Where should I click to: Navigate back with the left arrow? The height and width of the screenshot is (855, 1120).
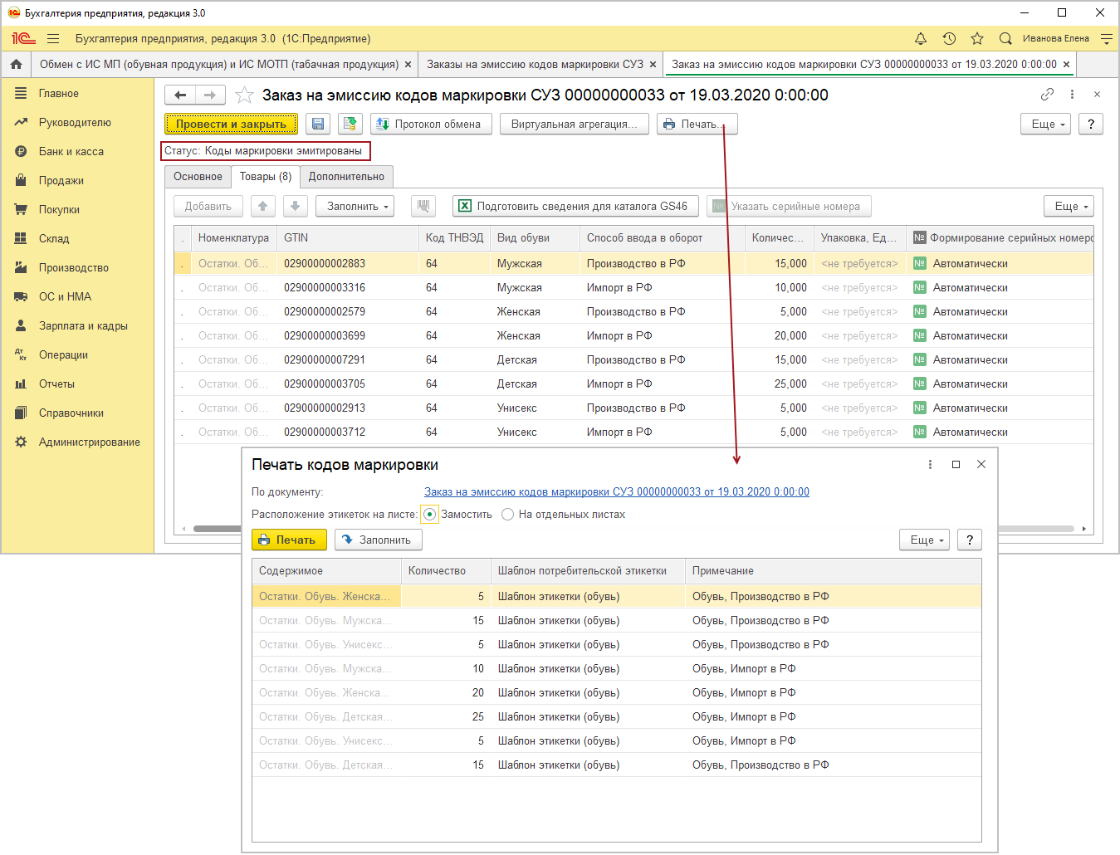tap(180, 95)
